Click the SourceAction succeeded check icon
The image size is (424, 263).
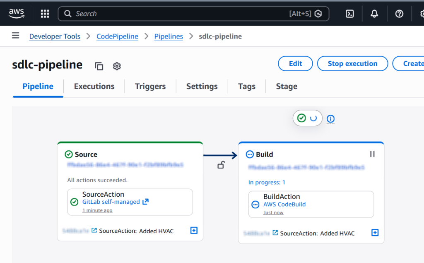74,202
